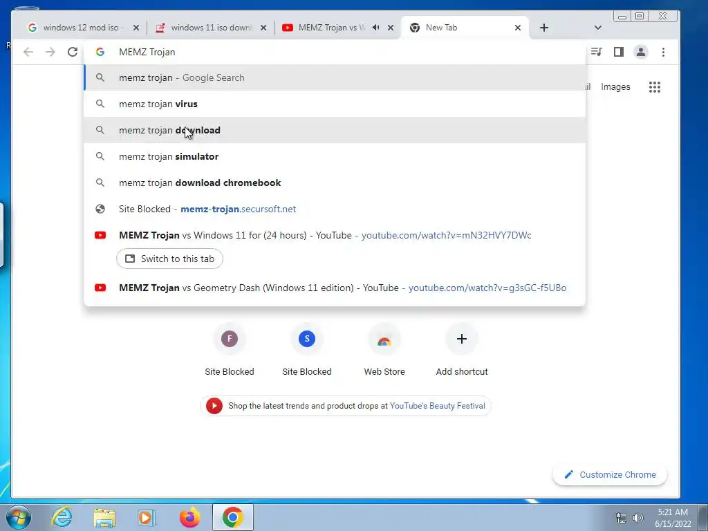Image resolution: width=708 pixels, height=531 pixels.
Task: Open the 'S' Site Blocked shortcut
Action: (x=307, y=339)
